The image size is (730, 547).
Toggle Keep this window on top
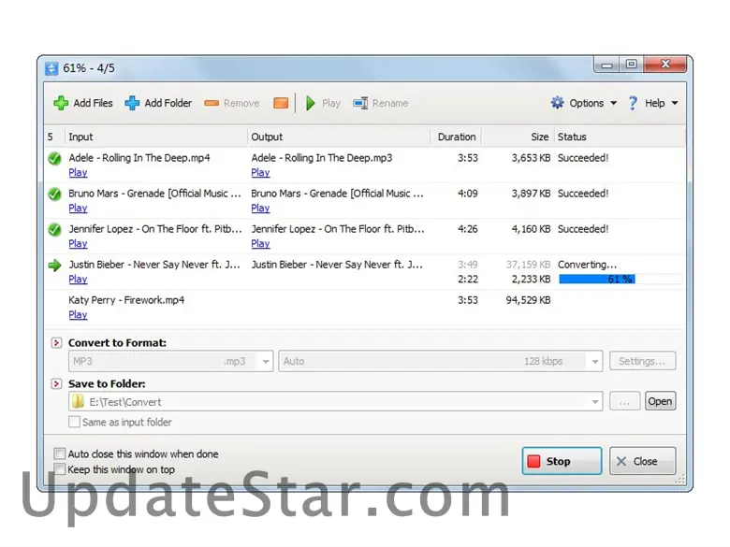[60, 468]
